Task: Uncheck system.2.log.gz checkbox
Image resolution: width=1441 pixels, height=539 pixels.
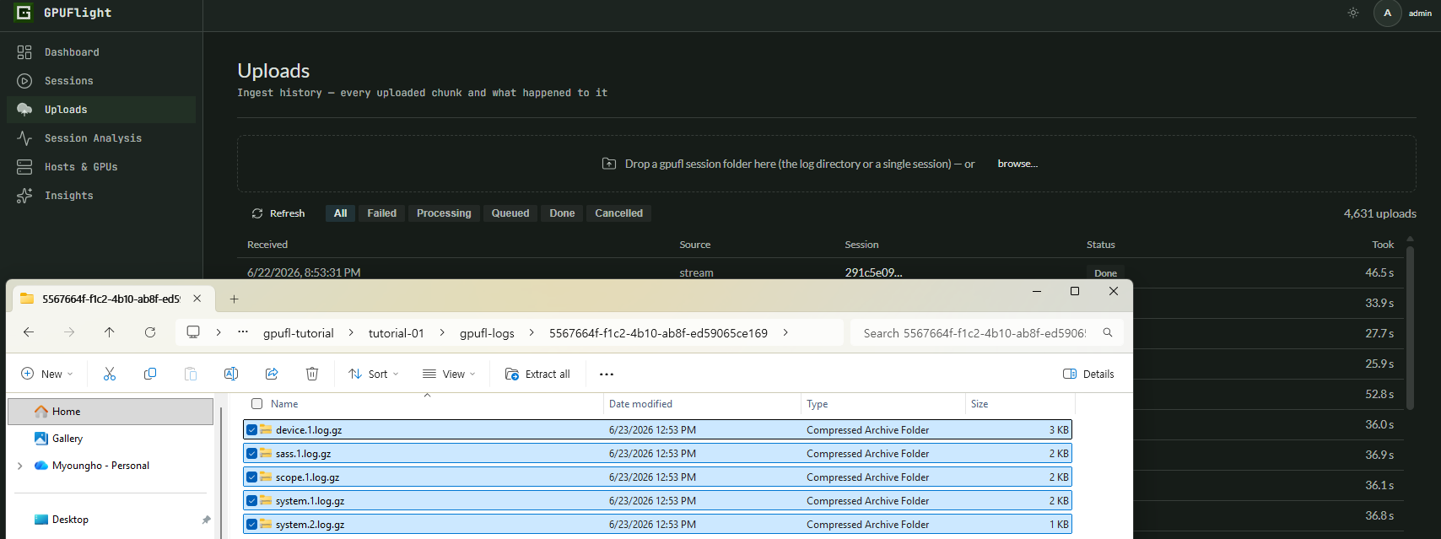Action: pyautogui.click(x=251, y=524)
